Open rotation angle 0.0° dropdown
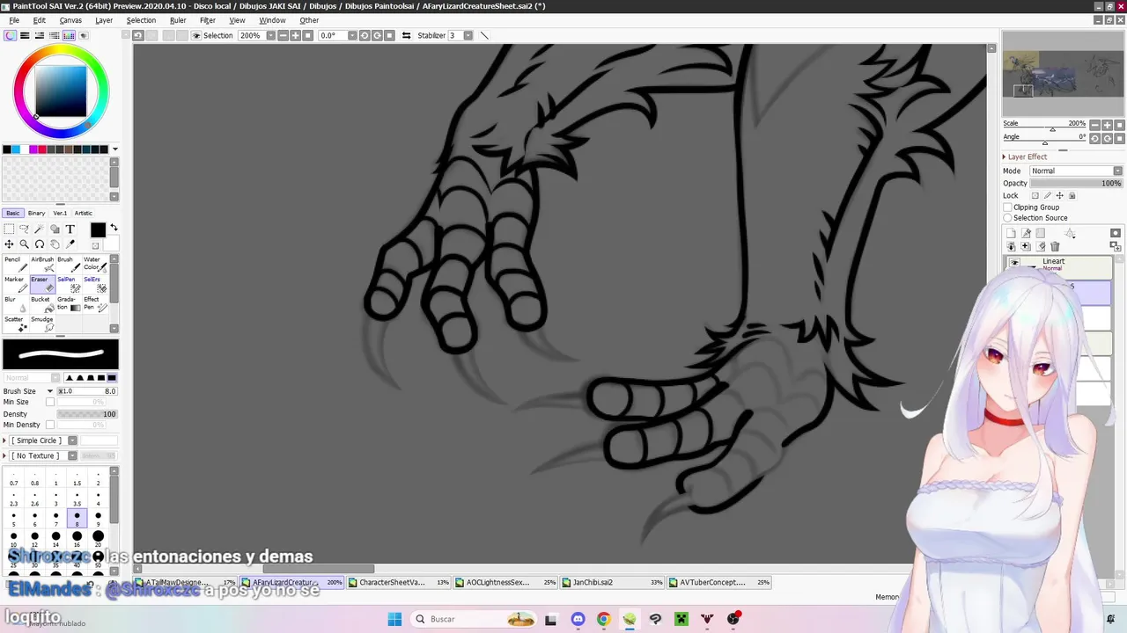The image size is (1127, 633). (351, 35)
